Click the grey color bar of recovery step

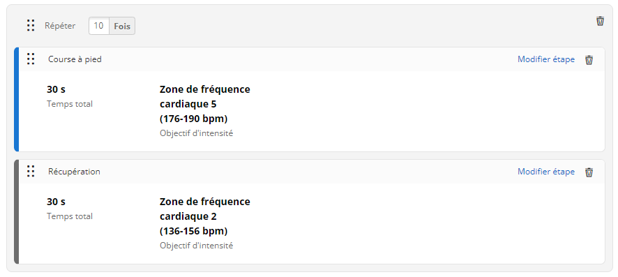coord(16,211)
